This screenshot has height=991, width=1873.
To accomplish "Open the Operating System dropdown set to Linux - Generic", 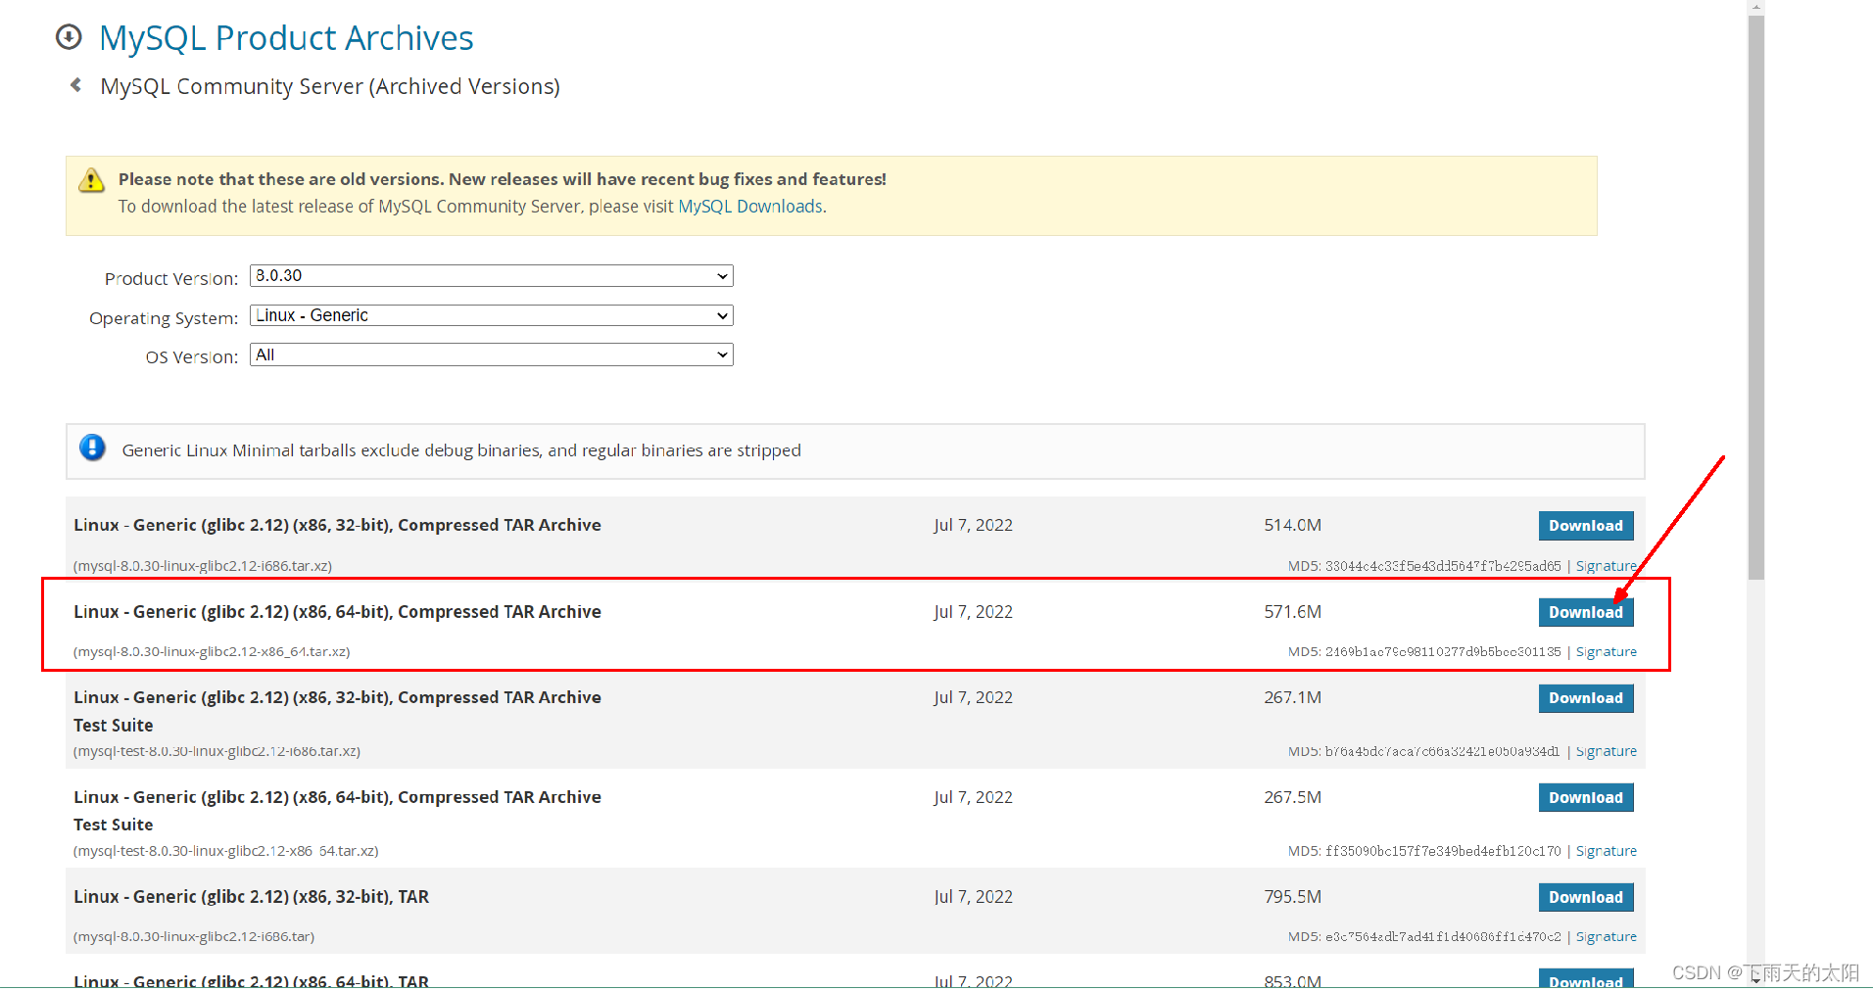I will coord(490,314).
